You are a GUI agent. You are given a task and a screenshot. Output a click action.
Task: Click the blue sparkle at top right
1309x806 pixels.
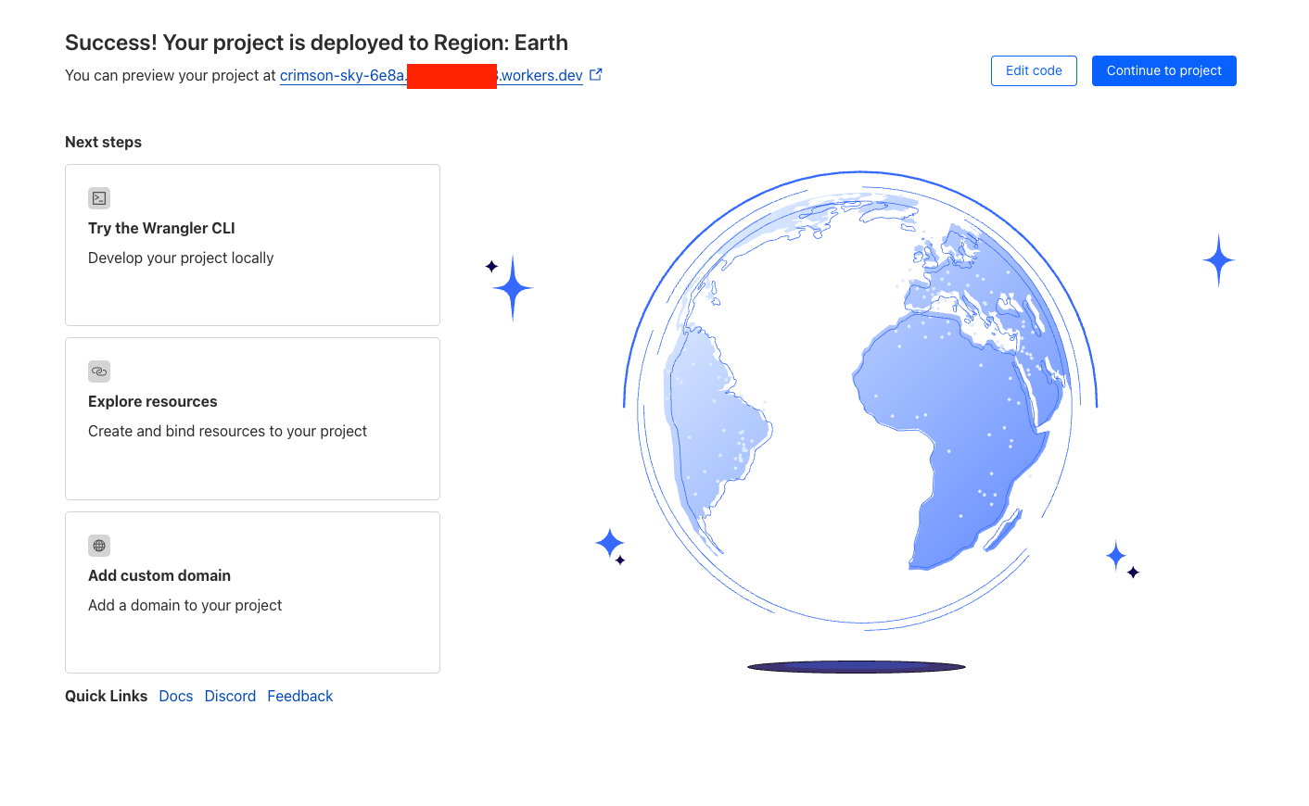click(1218, 260)
